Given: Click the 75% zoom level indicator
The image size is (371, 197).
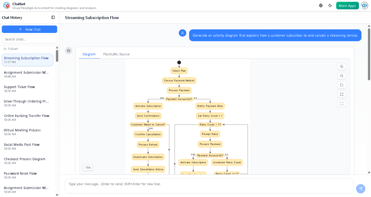Looking at the screenshot, I should [x=88, y=168].
